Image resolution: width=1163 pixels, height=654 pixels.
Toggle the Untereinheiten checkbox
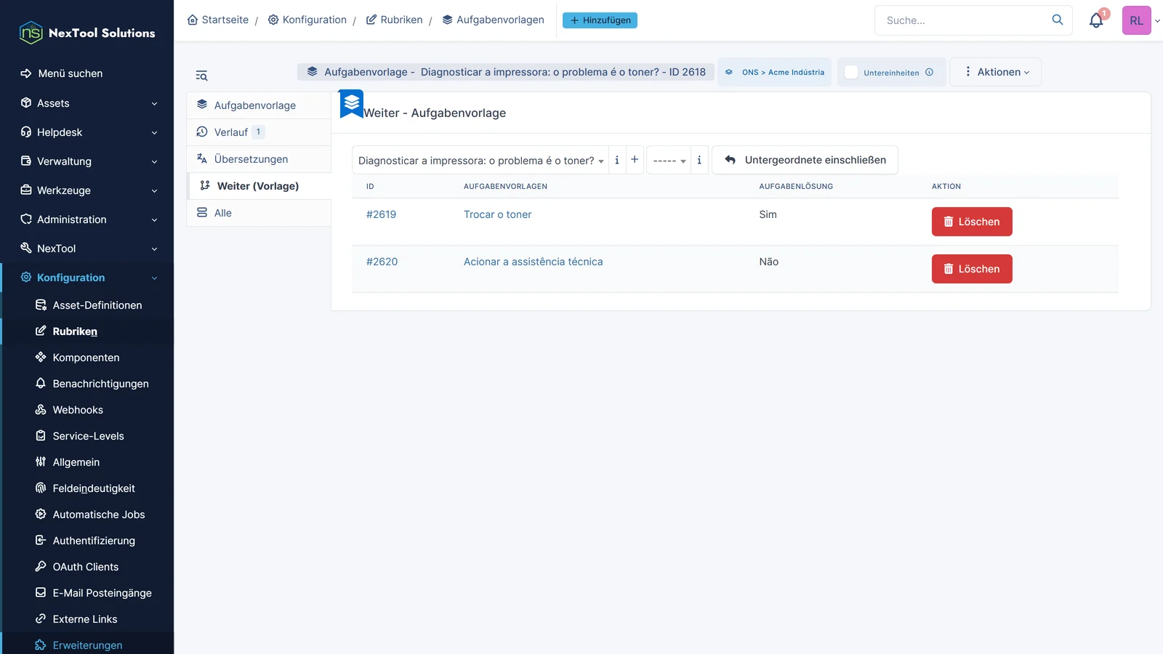pos(851,72)
